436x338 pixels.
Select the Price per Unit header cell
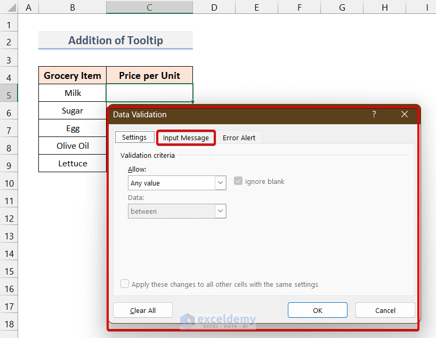[x=150, y=75]
